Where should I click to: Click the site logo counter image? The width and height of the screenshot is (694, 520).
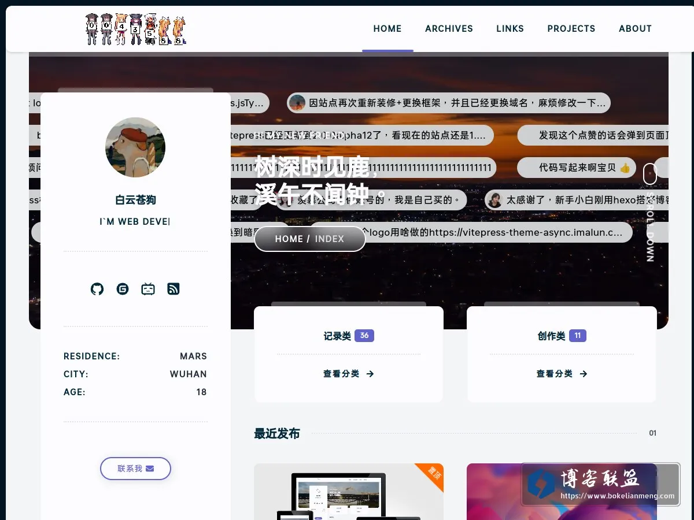pyautogui.click(x=136, y=29)
